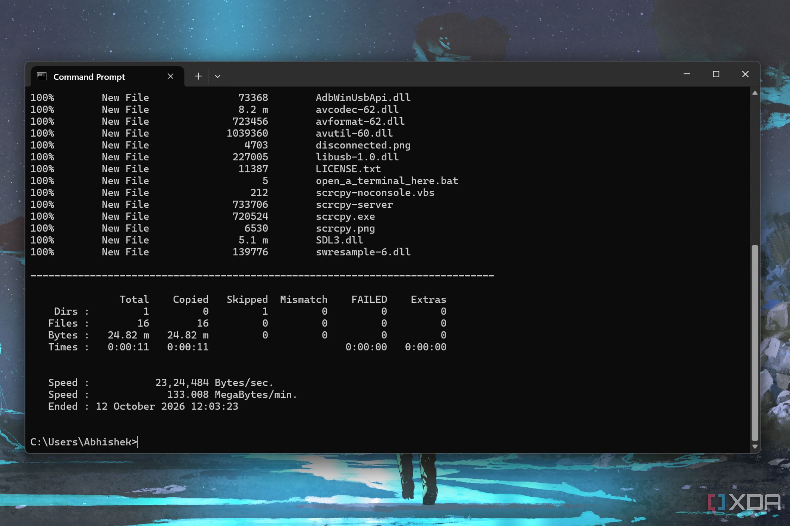Click the avformat-62.dll filename

pos(360,122)
